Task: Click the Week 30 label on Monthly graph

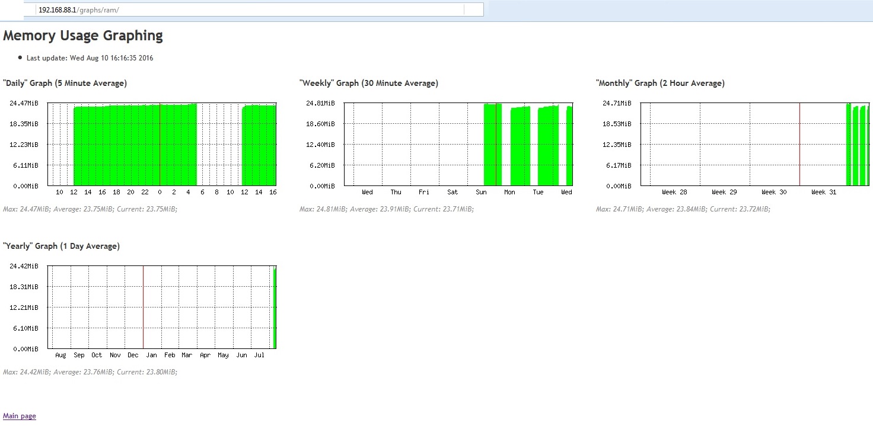Action: [774, 192]
